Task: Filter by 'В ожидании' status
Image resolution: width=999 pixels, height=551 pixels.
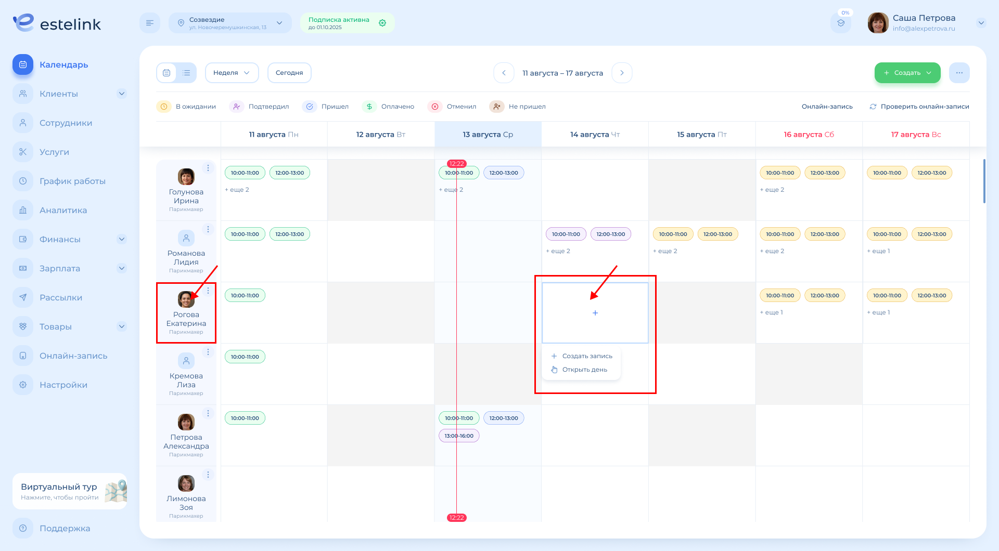Action: (x=186, y=107)
